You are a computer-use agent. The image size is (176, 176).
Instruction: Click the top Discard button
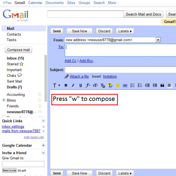(104, 31)
